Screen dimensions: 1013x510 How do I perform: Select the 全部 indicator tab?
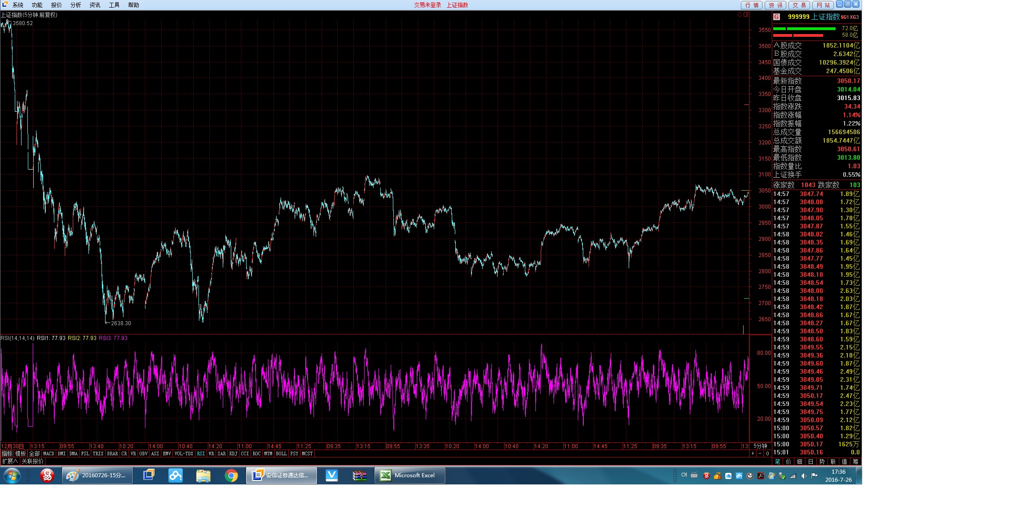tap(35, 453)
